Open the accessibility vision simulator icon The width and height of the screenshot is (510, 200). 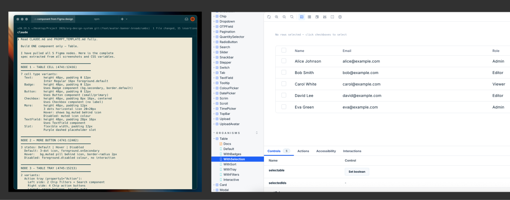click(x=340, y=17)
